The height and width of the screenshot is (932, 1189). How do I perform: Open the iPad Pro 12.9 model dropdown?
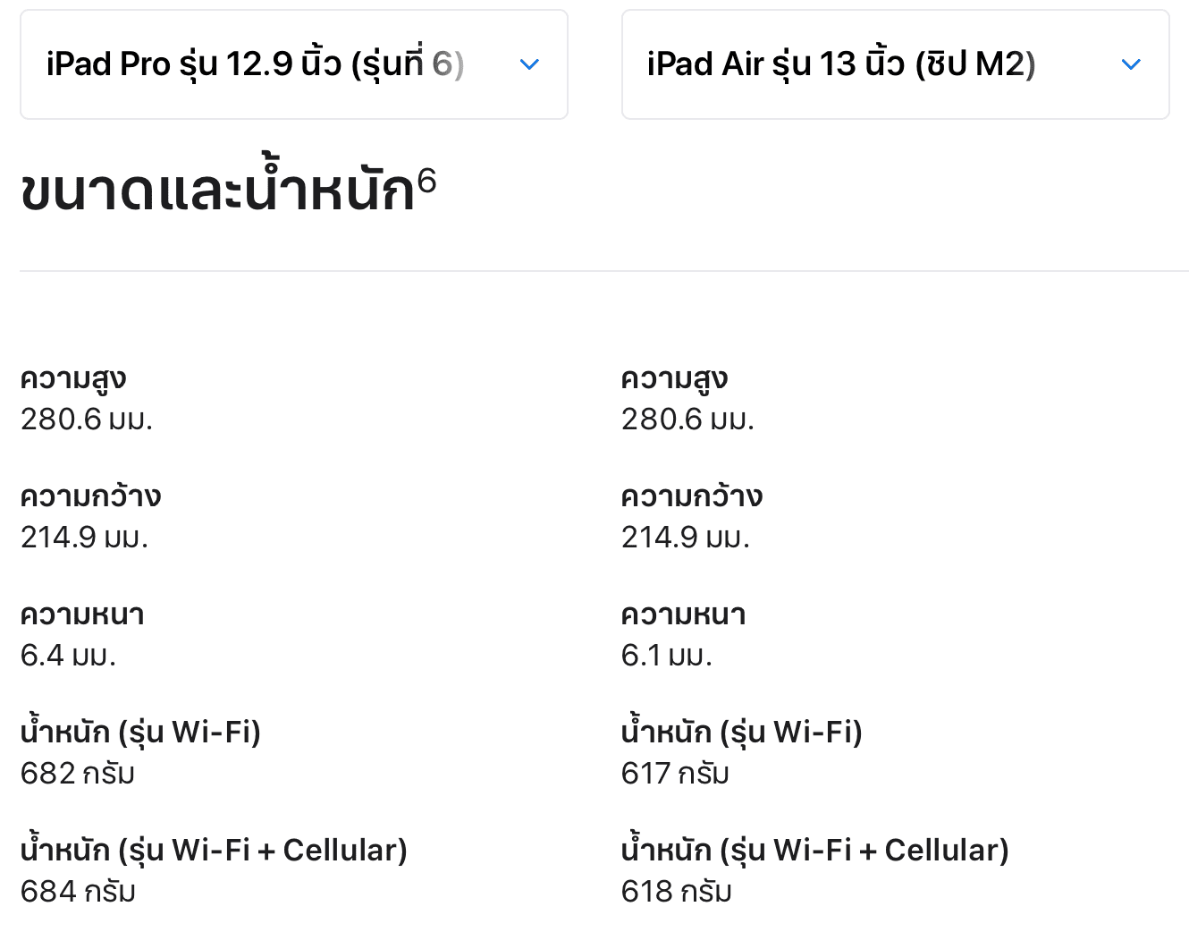pos(293,64)
